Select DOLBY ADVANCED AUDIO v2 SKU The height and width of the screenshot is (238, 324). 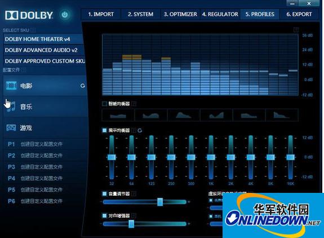tap(43, 50)
